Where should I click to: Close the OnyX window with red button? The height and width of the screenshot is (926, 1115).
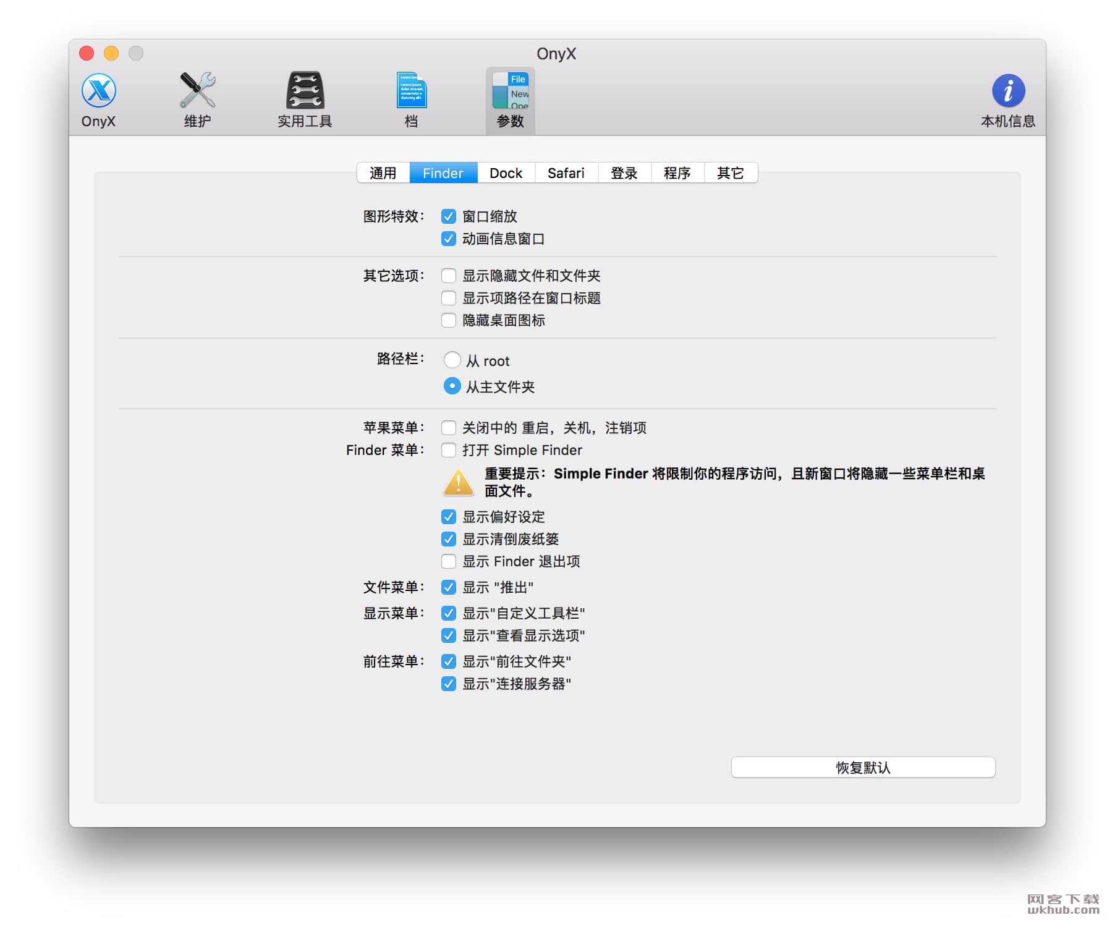point(87,53)
